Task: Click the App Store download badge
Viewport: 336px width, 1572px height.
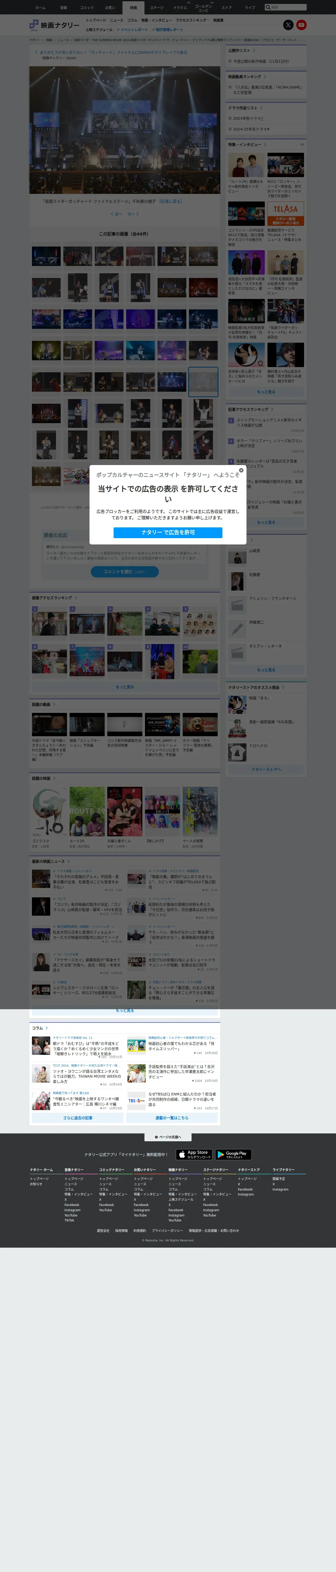Action: point(194,1155)
